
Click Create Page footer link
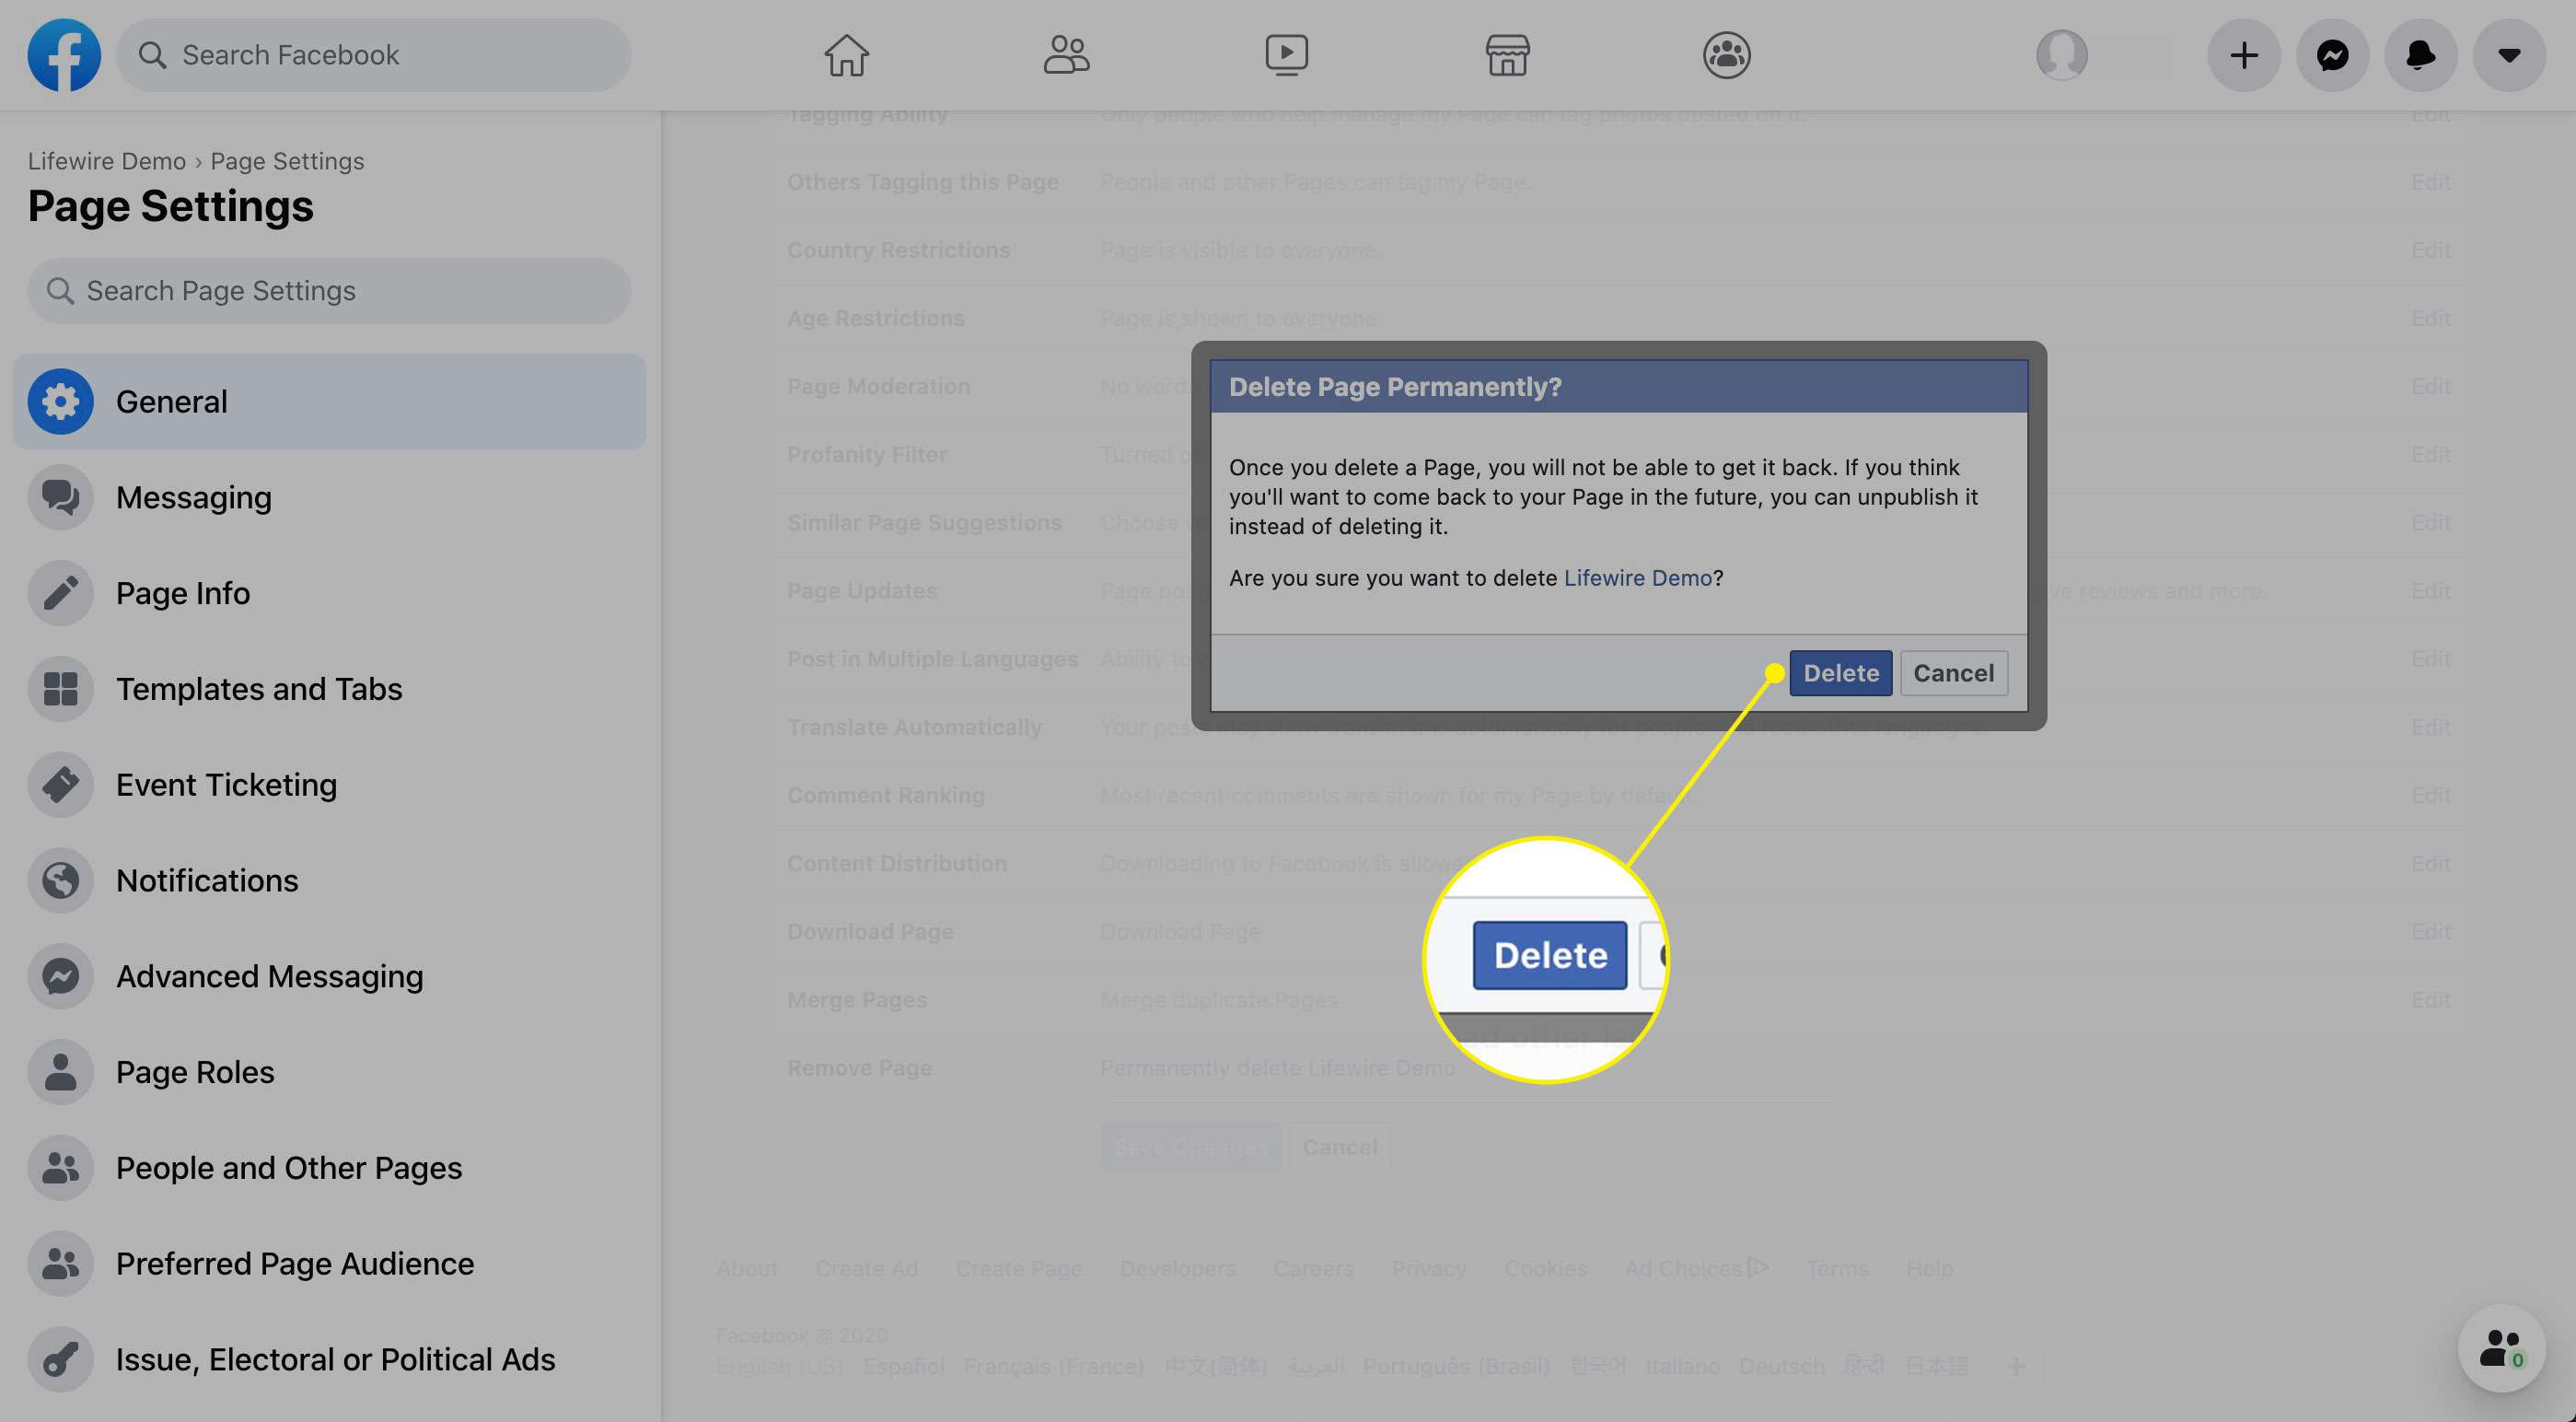coord(1018,1269)
